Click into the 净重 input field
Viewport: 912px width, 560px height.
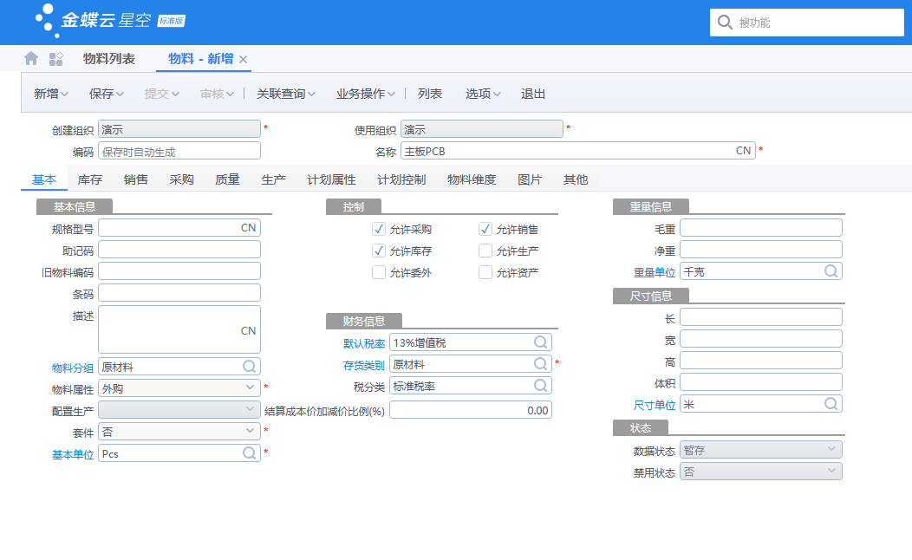pos(761,250)
